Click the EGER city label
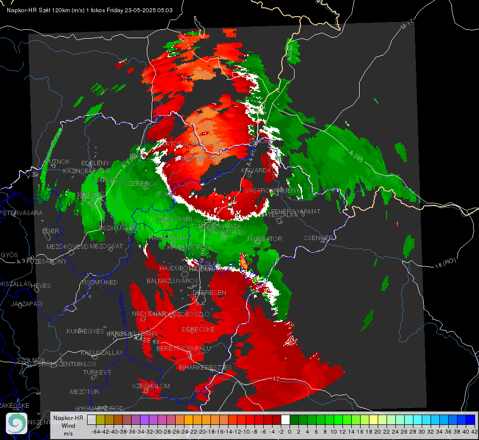Viewport: 479px width, 440px height. pyautogui.click(x=50, y=231)
